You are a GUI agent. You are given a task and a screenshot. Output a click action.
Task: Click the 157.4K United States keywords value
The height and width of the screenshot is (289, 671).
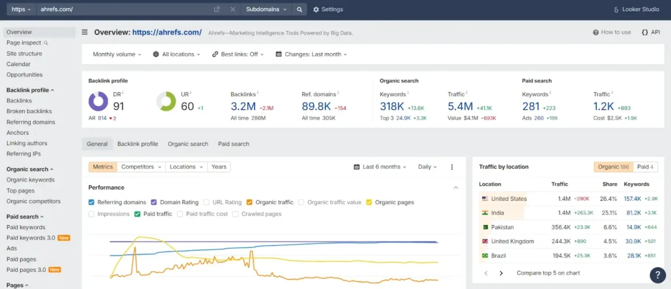(x=632, y=199)
